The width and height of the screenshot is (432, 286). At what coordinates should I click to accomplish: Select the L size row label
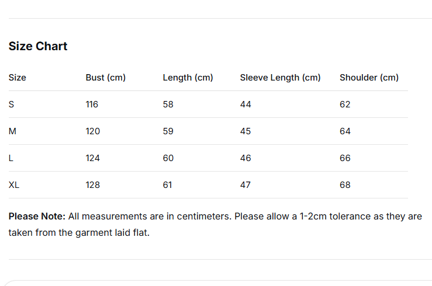(11, 158)
